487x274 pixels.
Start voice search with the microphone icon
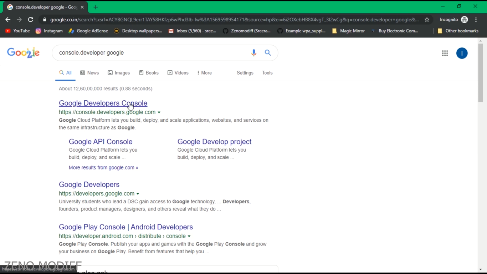253,53
